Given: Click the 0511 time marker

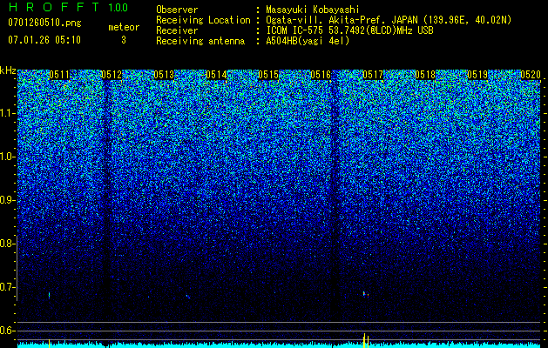Looking at the screenshot, I should [x=59, y=75].
